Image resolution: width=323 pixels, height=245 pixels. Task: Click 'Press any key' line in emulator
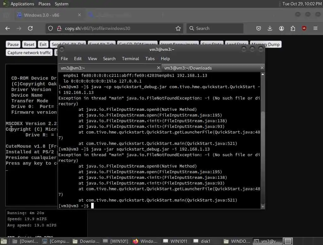[32, 163]
